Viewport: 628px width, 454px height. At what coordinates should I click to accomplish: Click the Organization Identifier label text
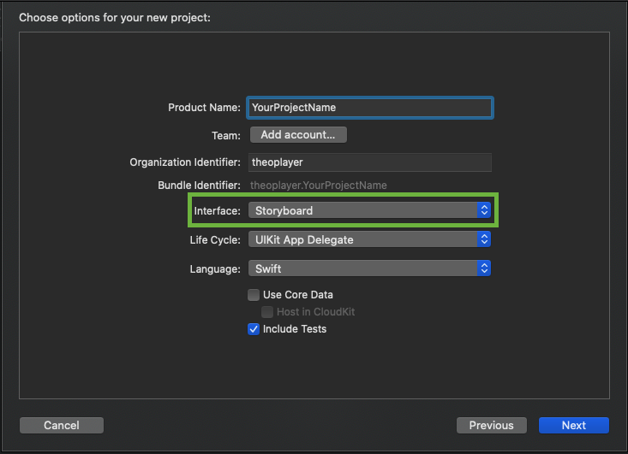185,162
